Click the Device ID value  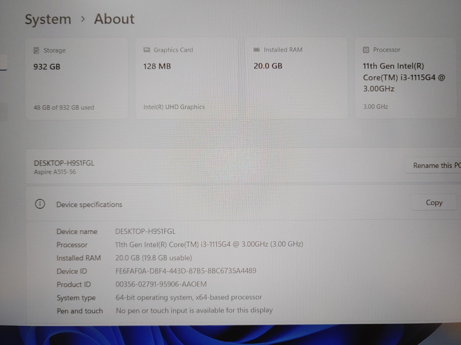click(186, 271)
